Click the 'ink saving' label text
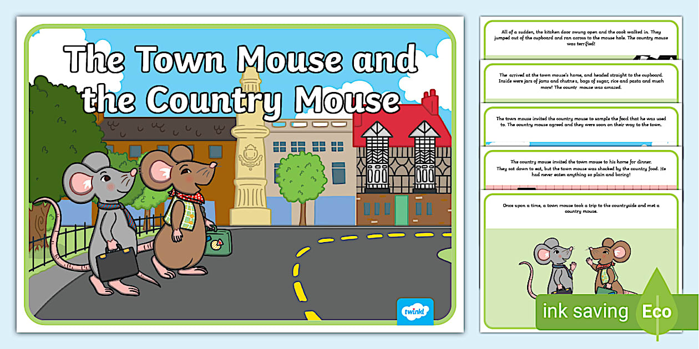Viewport: 699px width, 349px height. coord(585,312)
